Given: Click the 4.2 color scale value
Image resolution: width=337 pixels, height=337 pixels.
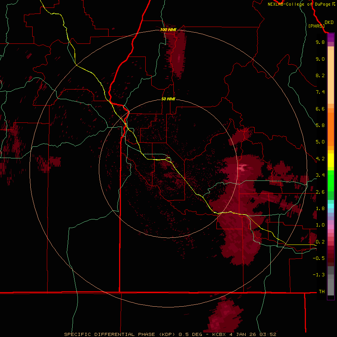Looking at the screenshot, I should pos(320,159).
